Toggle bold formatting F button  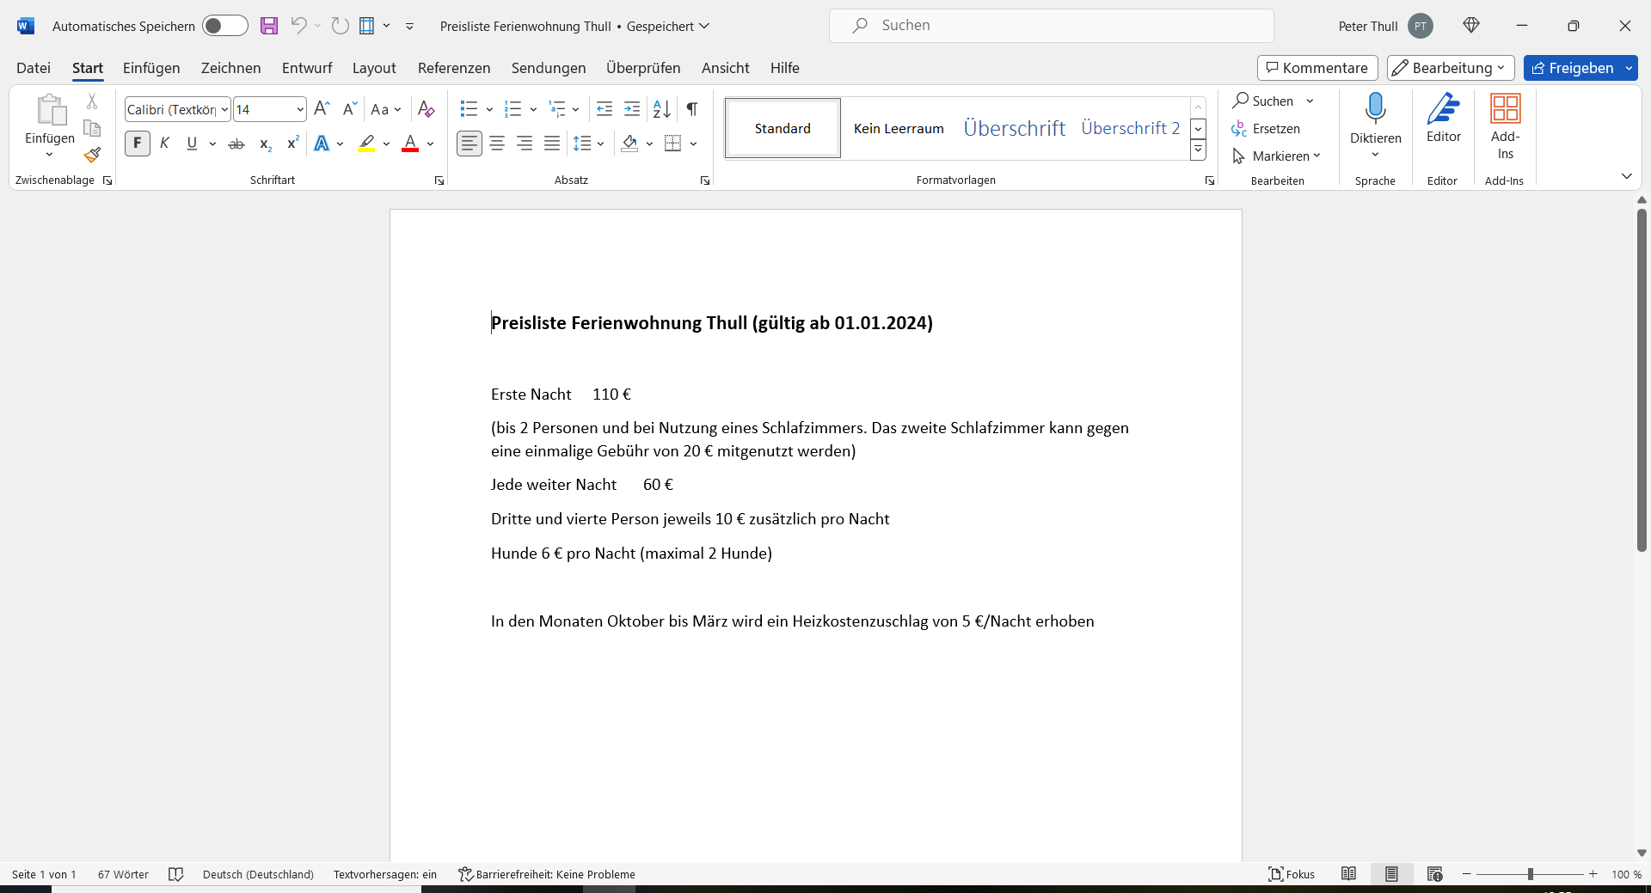(138, 144)
